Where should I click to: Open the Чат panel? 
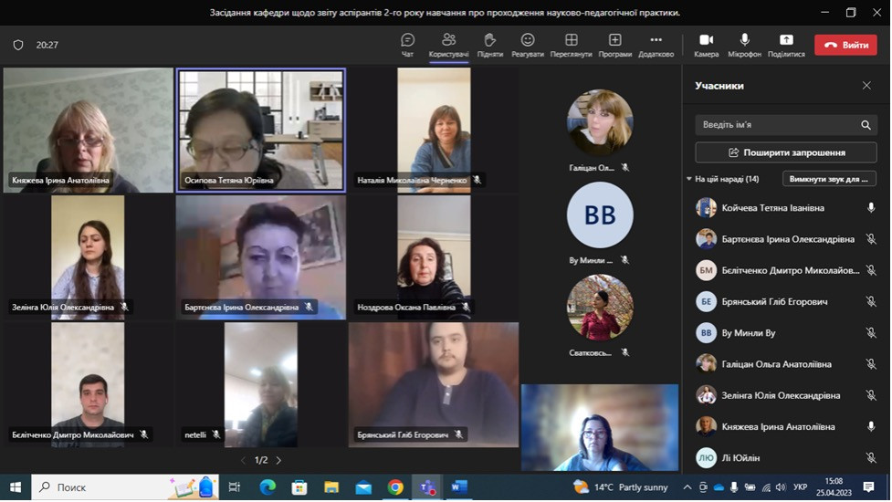click(x=407, y=45)
